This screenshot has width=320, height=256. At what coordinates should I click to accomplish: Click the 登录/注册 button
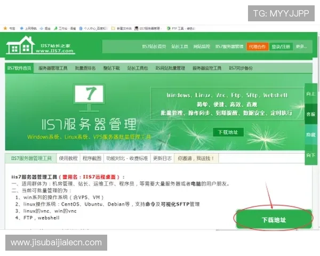tap(281, 47)
